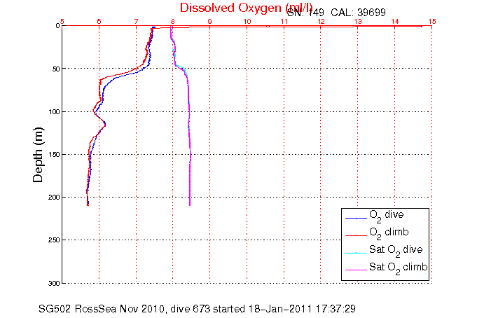Screen dimensions: 477x318
Task: Click x-axis tick label 8
Action: (173, 21)
